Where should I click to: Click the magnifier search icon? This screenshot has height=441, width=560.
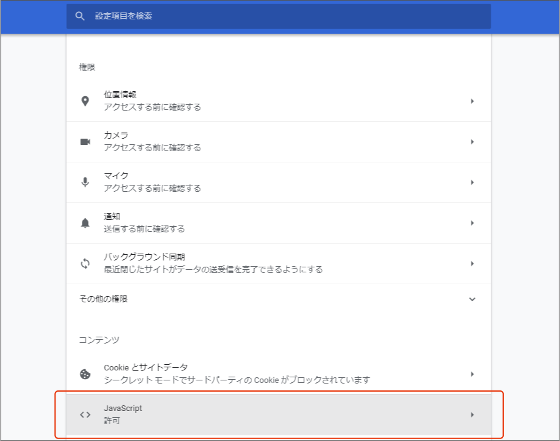click(x=80, y=16)
